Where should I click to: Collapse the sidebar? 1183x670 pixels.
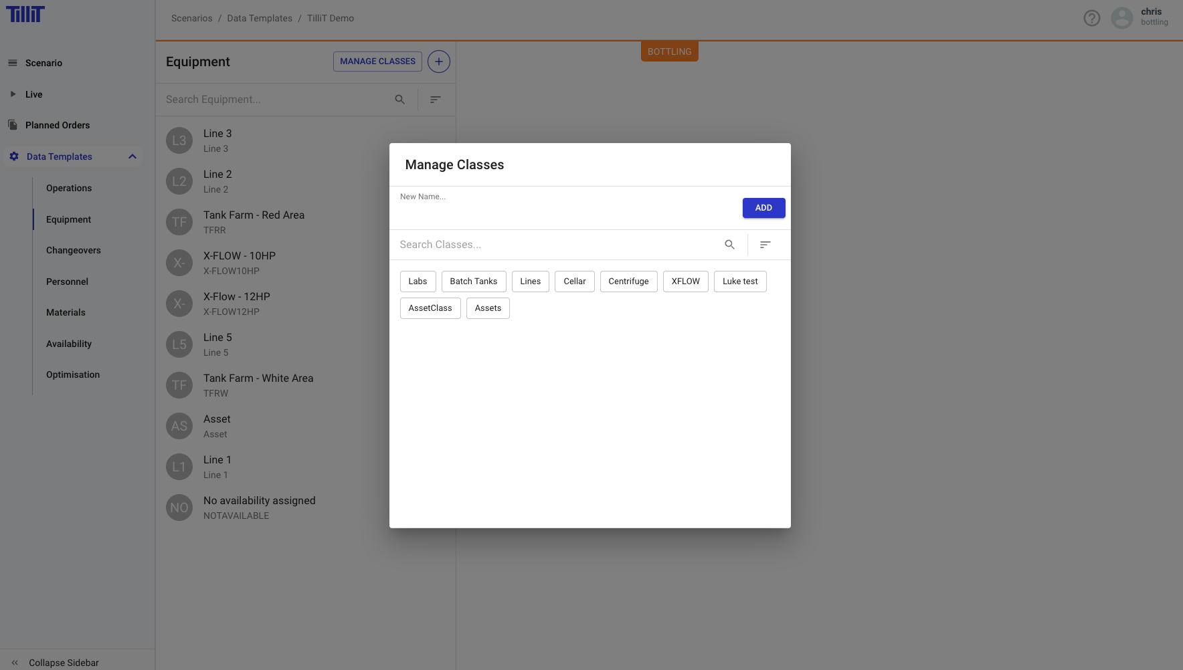pos(64,662)
